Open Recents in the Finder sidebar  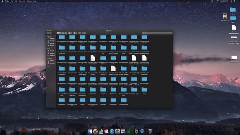point(51,41)
